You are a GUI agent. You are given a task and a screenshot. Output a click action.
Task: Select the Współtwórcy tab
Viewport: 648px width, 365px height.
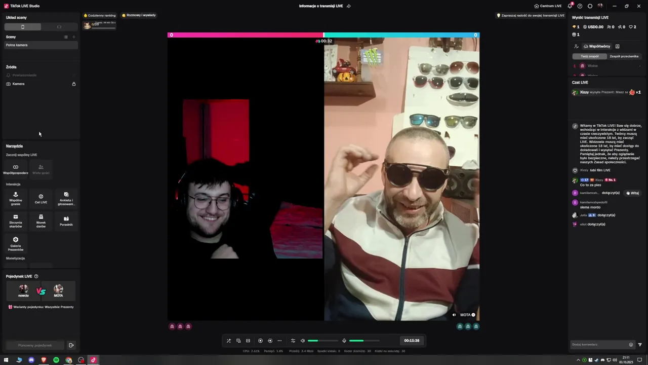point(597,46)
